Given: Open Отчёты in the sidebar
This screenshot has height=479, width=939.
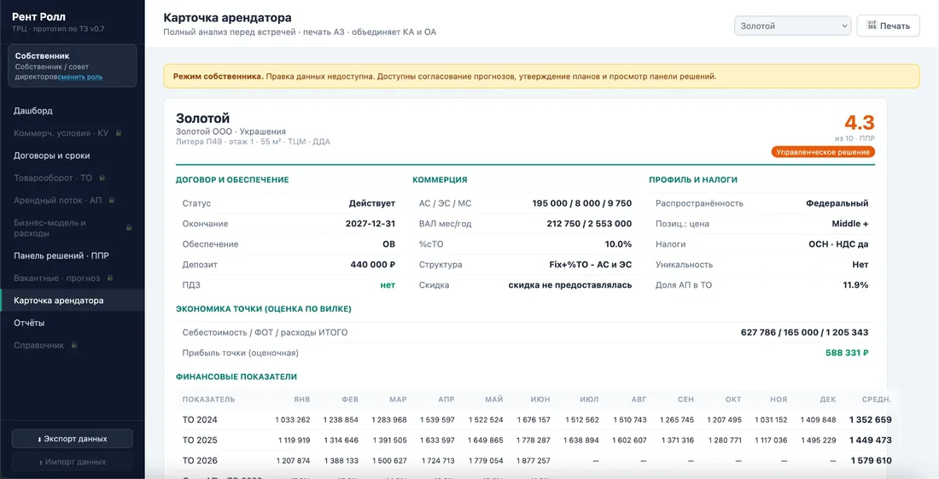Looking at the screenshot, I should click(x=73, y=323).
